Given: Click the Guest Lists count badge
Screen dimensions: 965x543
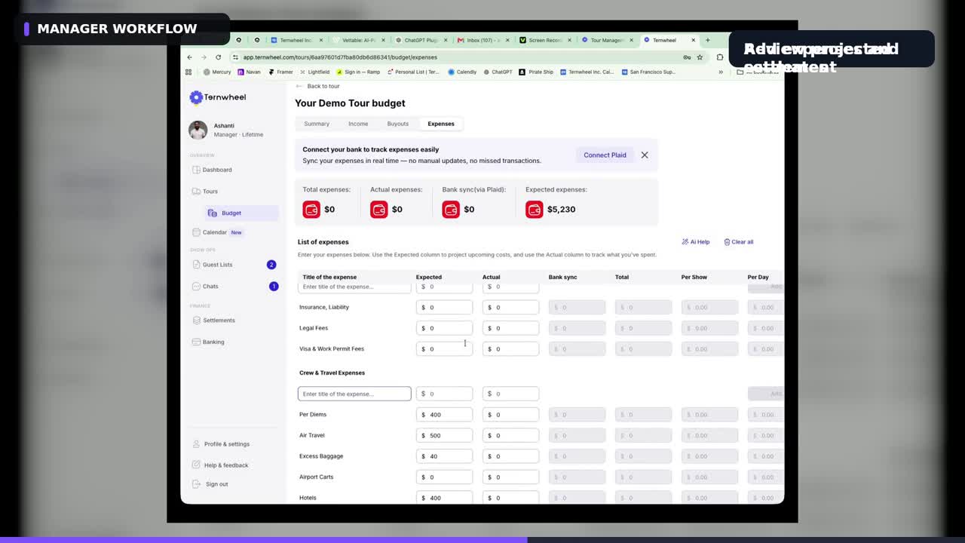Looking at the screenshot, I should pos(271,265).
